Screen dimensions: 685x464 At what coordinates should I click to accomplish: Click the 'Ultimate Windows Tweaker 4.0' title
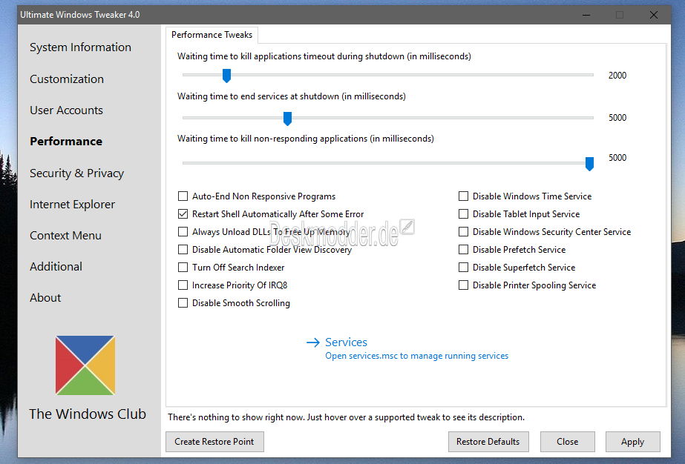80,15
